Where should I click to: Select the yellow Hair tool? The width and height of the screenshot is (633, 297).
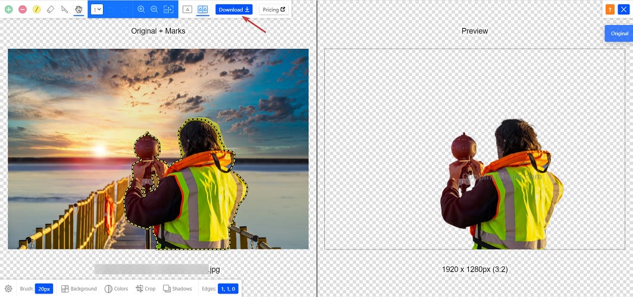37,10
